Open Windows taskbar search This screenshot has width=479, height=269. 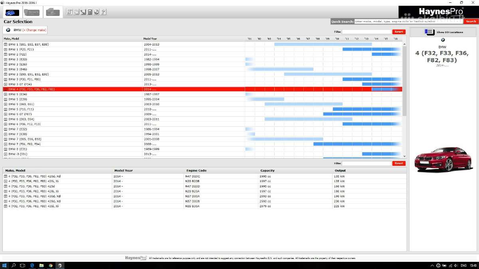click(x=14, y=265)
